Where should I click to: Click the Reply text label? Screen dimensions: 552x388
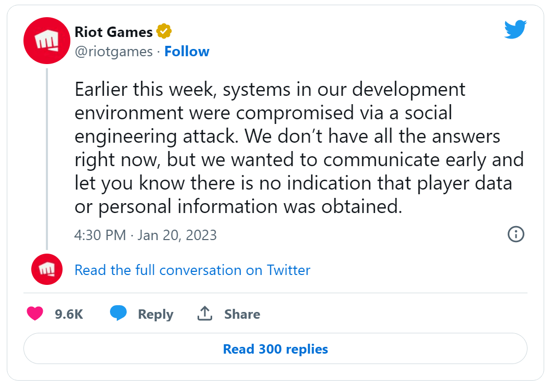(x=156, y=314)
